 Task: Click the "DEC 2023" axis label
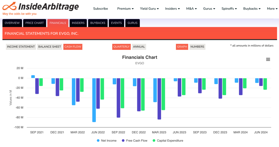(x=220, y=132)
